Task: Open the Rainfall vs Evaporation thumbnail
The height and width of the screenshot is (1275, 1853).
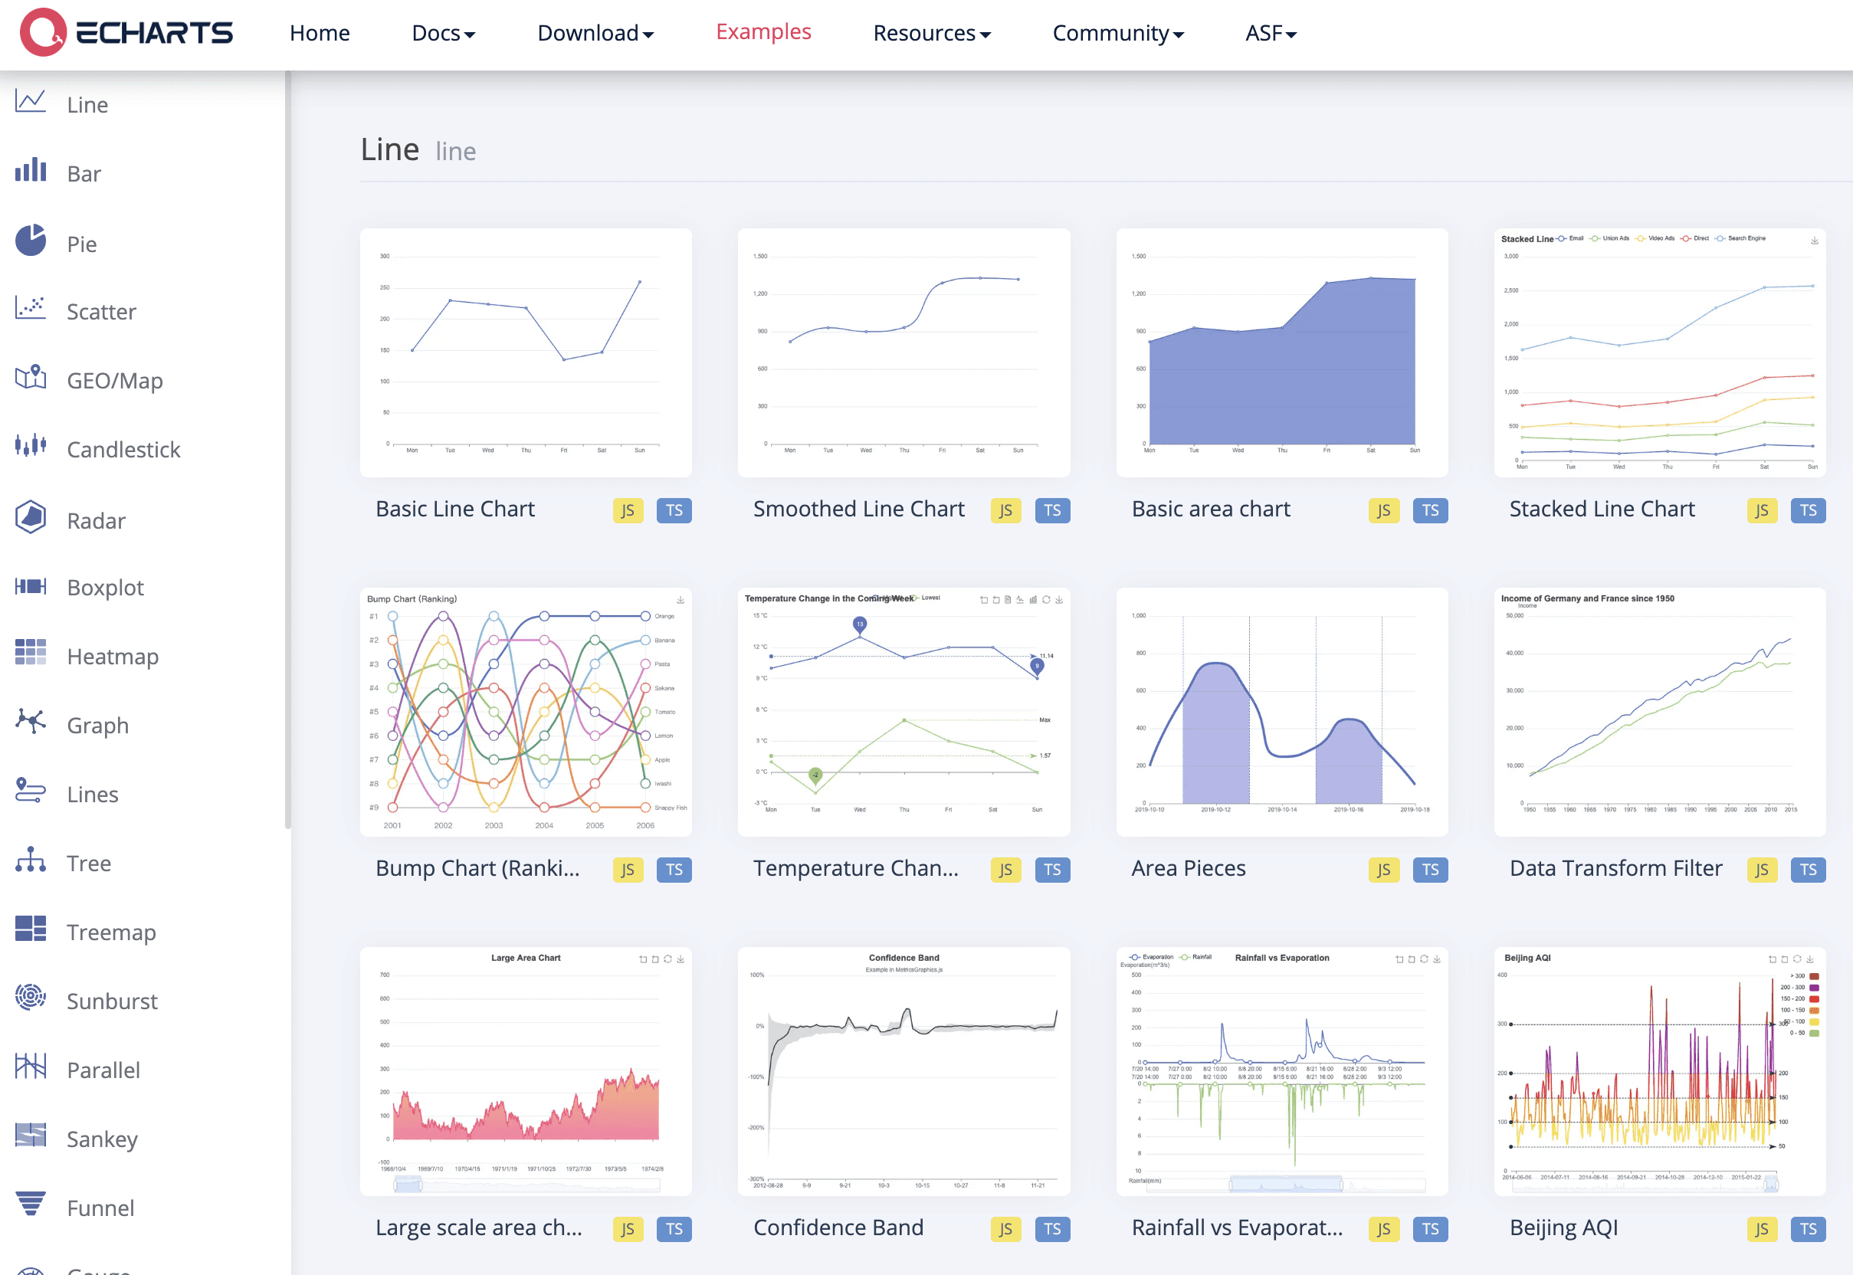Action: click(x=1281, y=1072)
